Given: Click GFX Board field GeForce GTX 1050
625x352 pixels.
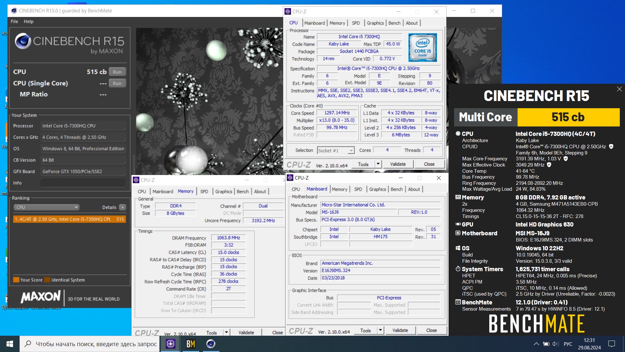Looking at the screenshot, I should click(x=83, y=171).
